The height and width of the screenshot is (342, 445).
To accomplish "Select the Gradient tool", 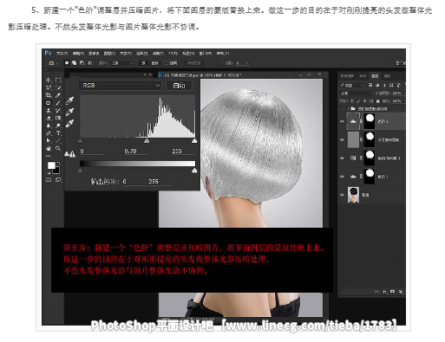I will (58, 118).
